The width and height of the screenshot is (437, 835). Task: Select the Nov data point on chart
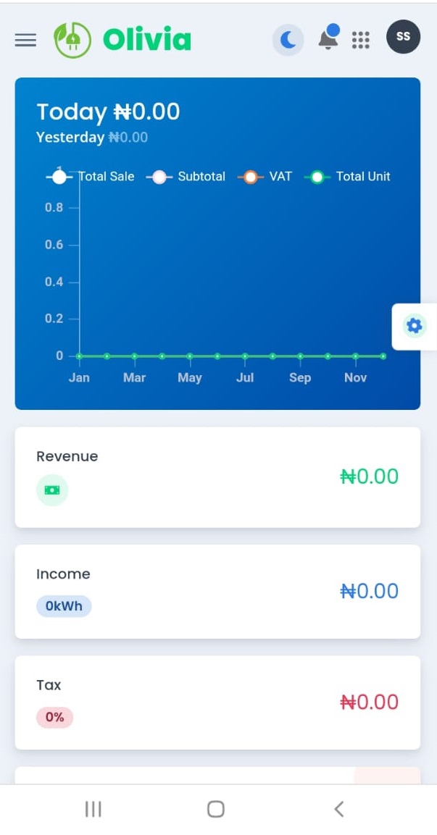355,356
